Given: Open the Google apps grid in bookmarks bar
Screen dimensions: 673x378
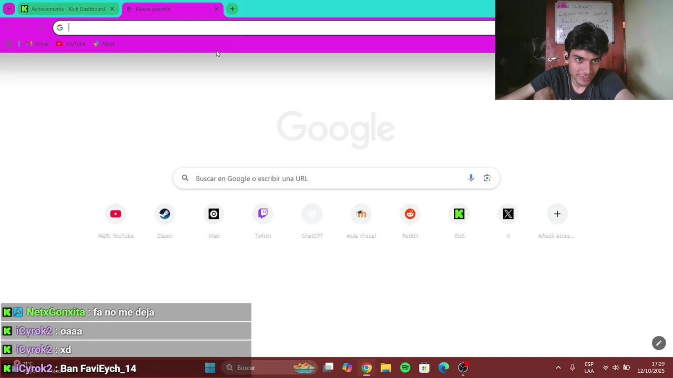Looking at the screenshot, I should click(x=9, y=44).
